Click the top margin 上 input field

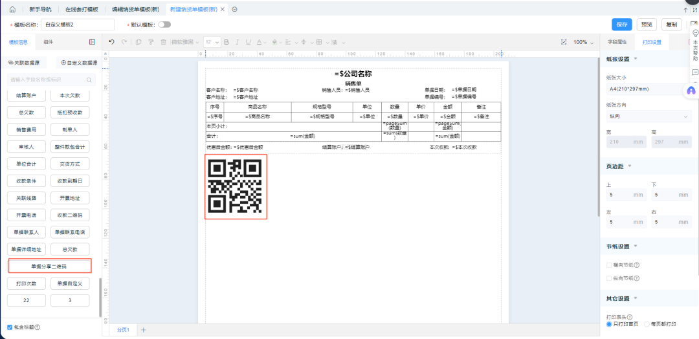tap(627, 195)
